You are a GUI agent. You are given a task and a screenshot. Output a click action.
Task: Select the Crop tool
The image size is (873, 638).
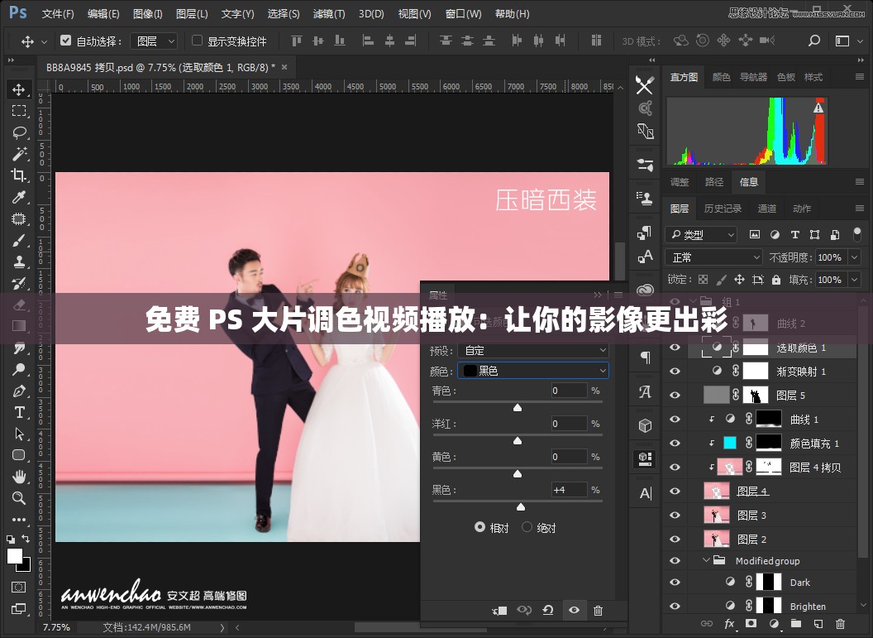click(18, 176)
